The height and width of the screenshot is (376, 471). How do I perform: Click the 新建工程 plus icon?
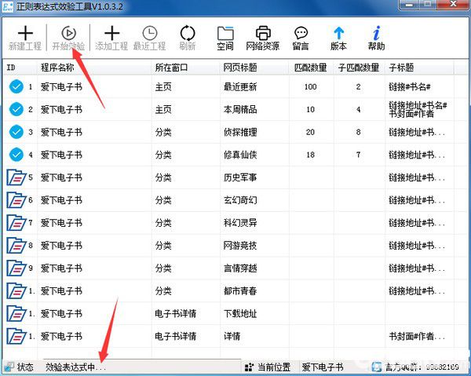[25, 33]
